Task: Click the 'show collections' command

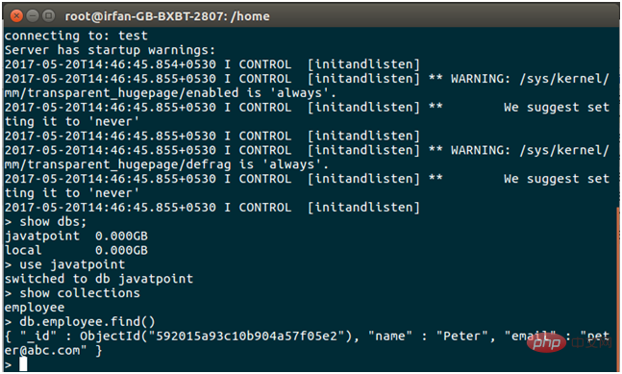Action: 73,293
